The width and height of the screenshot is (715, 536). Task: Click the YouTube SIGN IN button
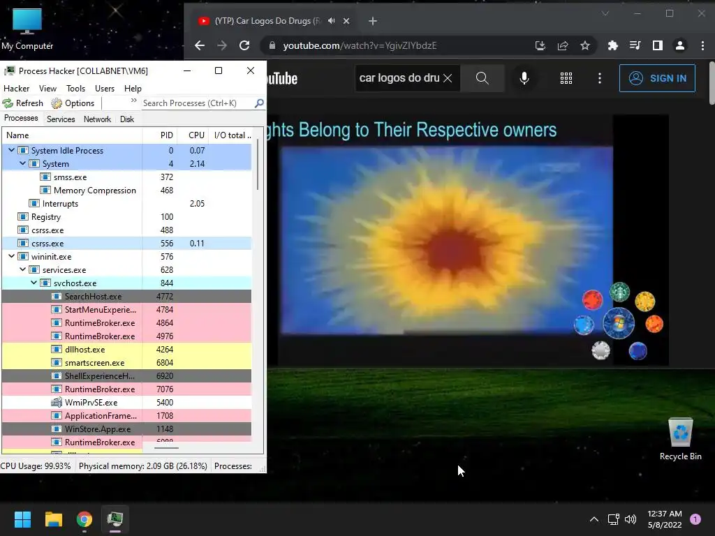(x=658, y=78)
